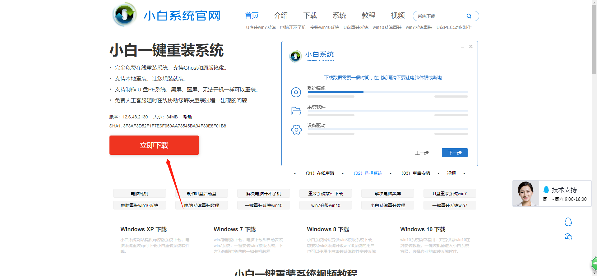Open the 下载 navigation tab
This screenshot has height=276, width=597.
(x=310, y=16)
